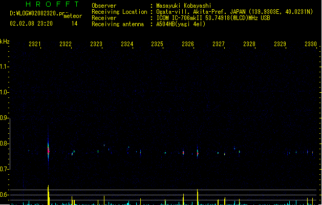Image resolution: width=322 pixels, height=205 pixels.
Task: Click the 0.6 kHz frequency label
Action: click(4, 195)
